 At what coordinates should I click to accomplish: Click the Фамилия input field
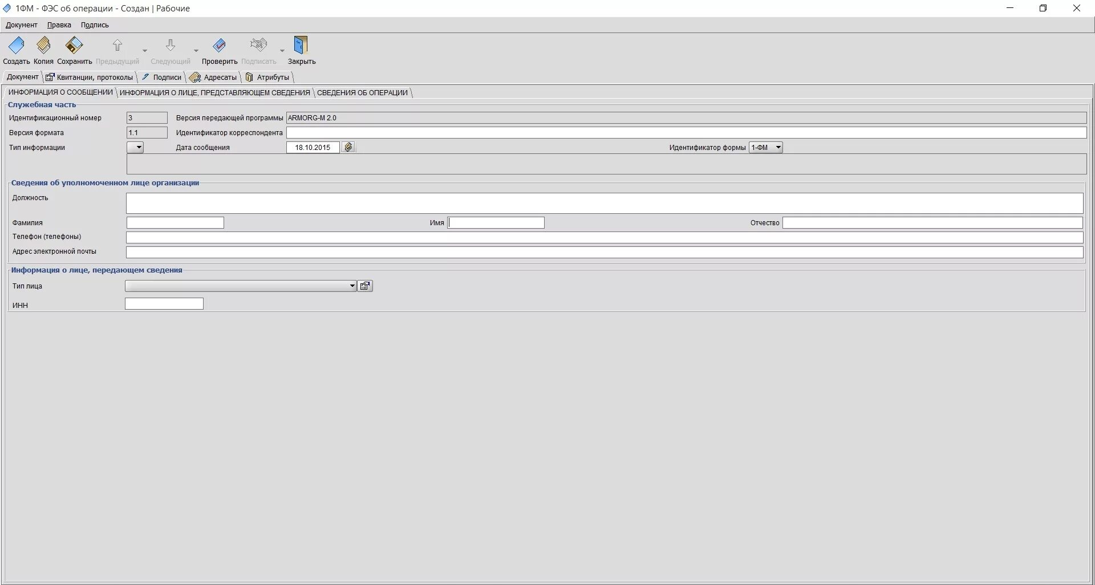(x=175, y=222)
